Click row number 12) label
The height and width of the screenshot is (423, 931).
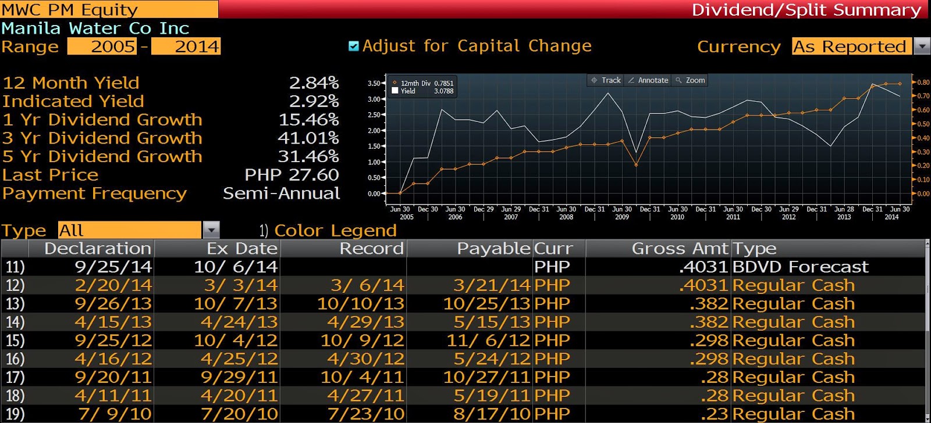point(15,285)
